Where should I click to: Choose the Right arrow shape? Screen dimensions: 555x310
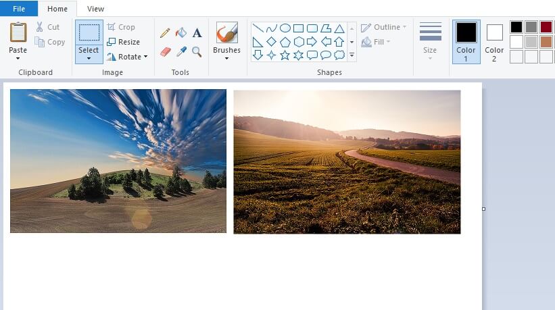(312, 42)
